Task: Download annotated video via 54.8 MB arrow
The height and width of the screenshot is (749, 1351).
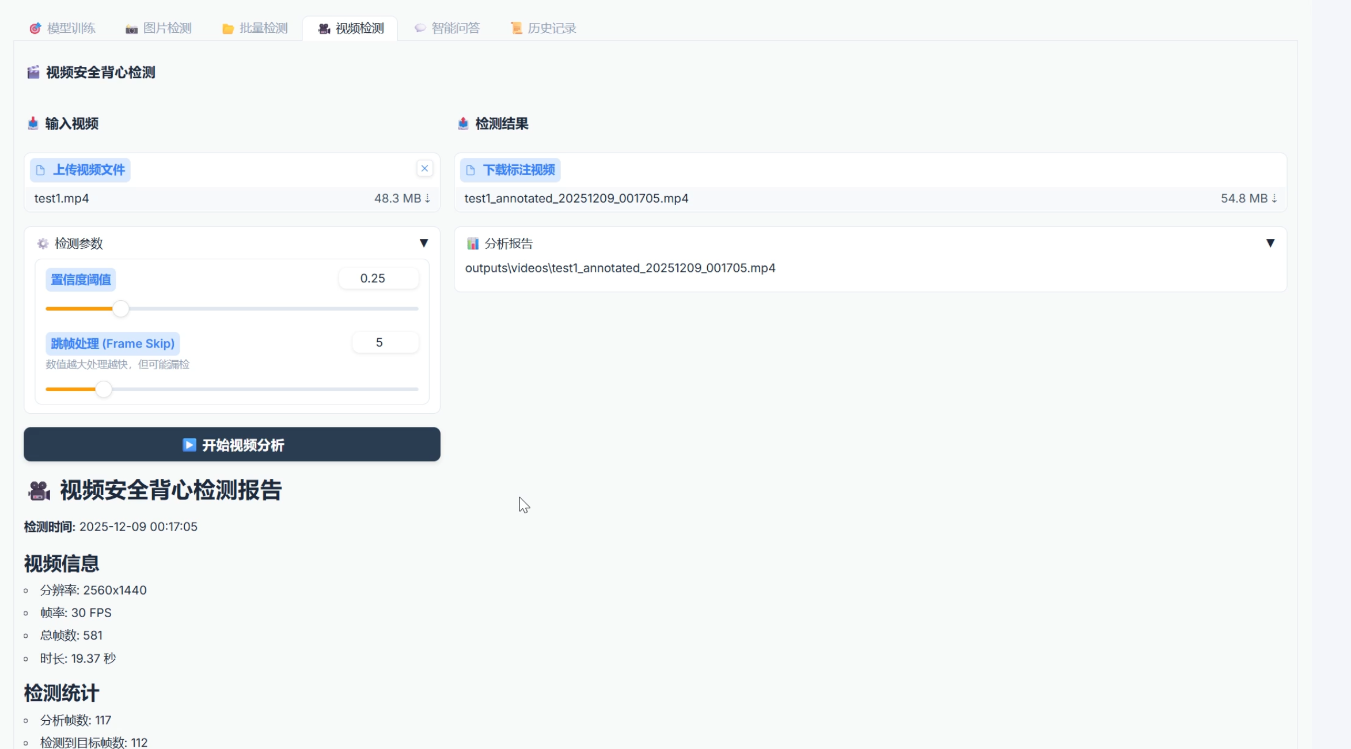Action: pos(1274,199)
